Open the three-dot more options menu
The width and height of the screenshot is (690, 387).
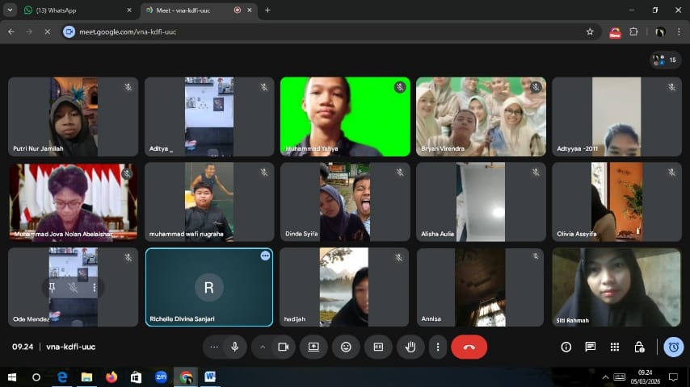click(438, 347)
